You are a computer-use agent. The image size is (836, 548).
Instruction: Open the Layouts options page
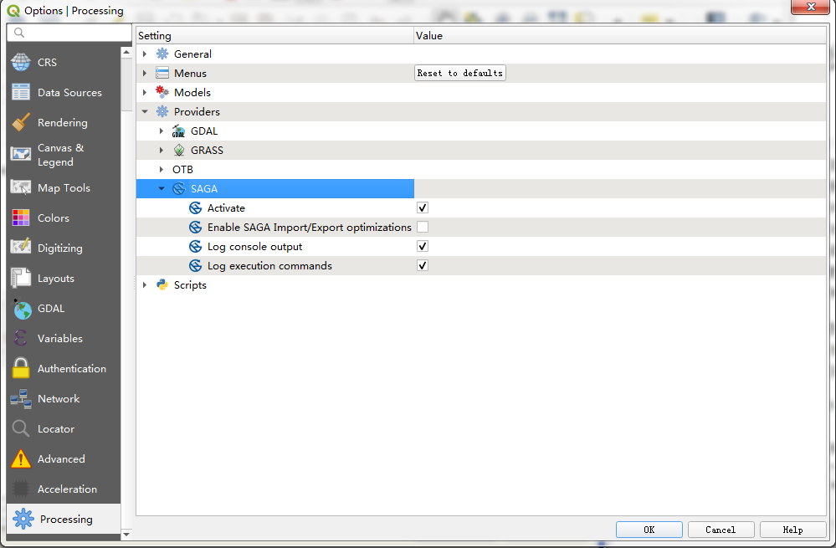64,279
